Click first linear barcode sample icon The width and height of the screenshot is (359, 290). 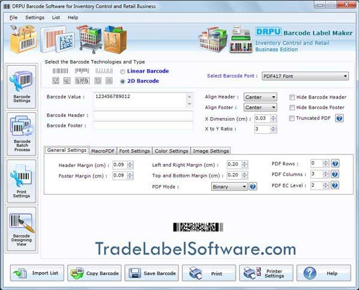pyautogui.click(x=60, y=71)
